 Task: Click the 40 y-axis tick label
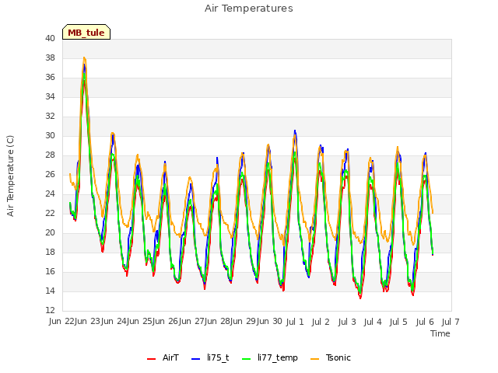pos(50,38)
